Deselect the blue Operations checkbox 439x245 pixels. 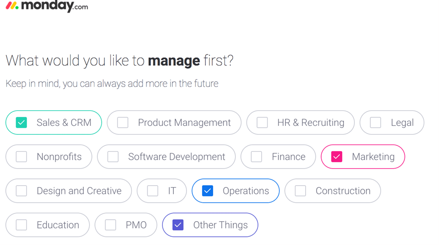(x=207, y=191)
